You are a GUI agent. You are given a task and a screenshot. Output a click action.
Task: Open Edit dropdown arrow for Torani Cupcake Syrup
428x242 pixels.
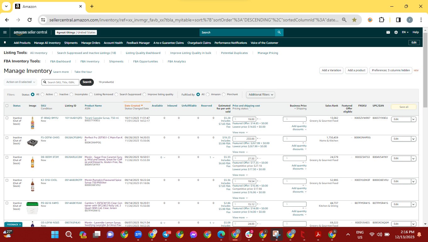pyautogui.click(x=414, y=119)
